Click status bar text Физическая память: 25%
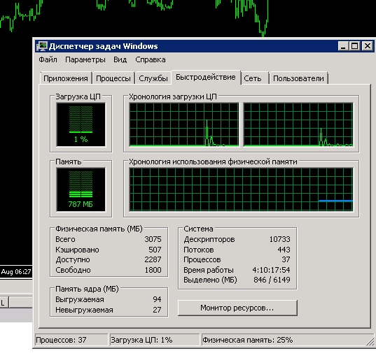The width and height of the screenshot is (376, 358). click(247, 340)
